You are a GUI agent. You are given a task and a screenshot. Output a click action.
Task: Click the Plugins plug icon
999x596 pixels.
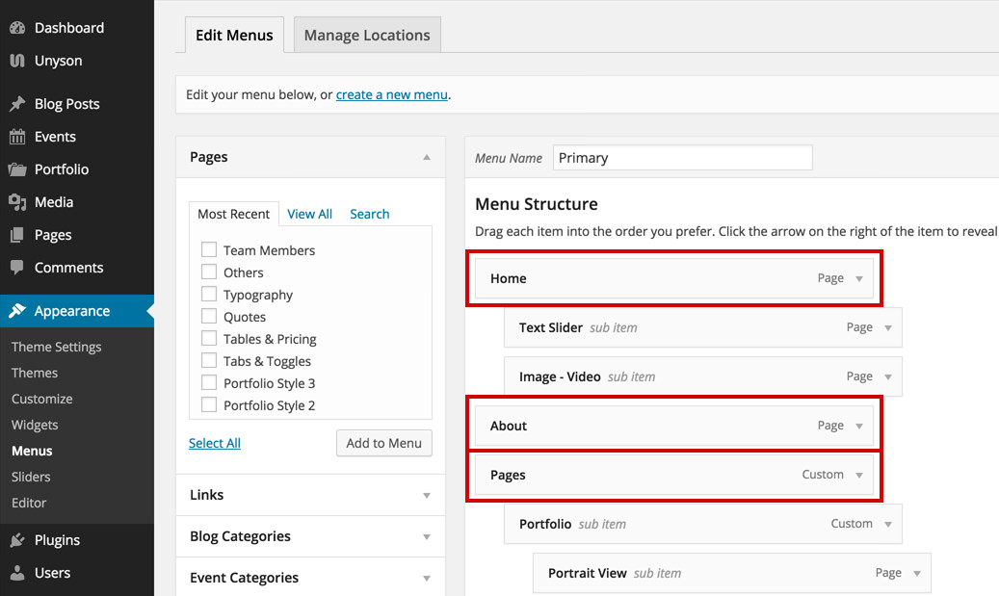click(x=17, y=540)
